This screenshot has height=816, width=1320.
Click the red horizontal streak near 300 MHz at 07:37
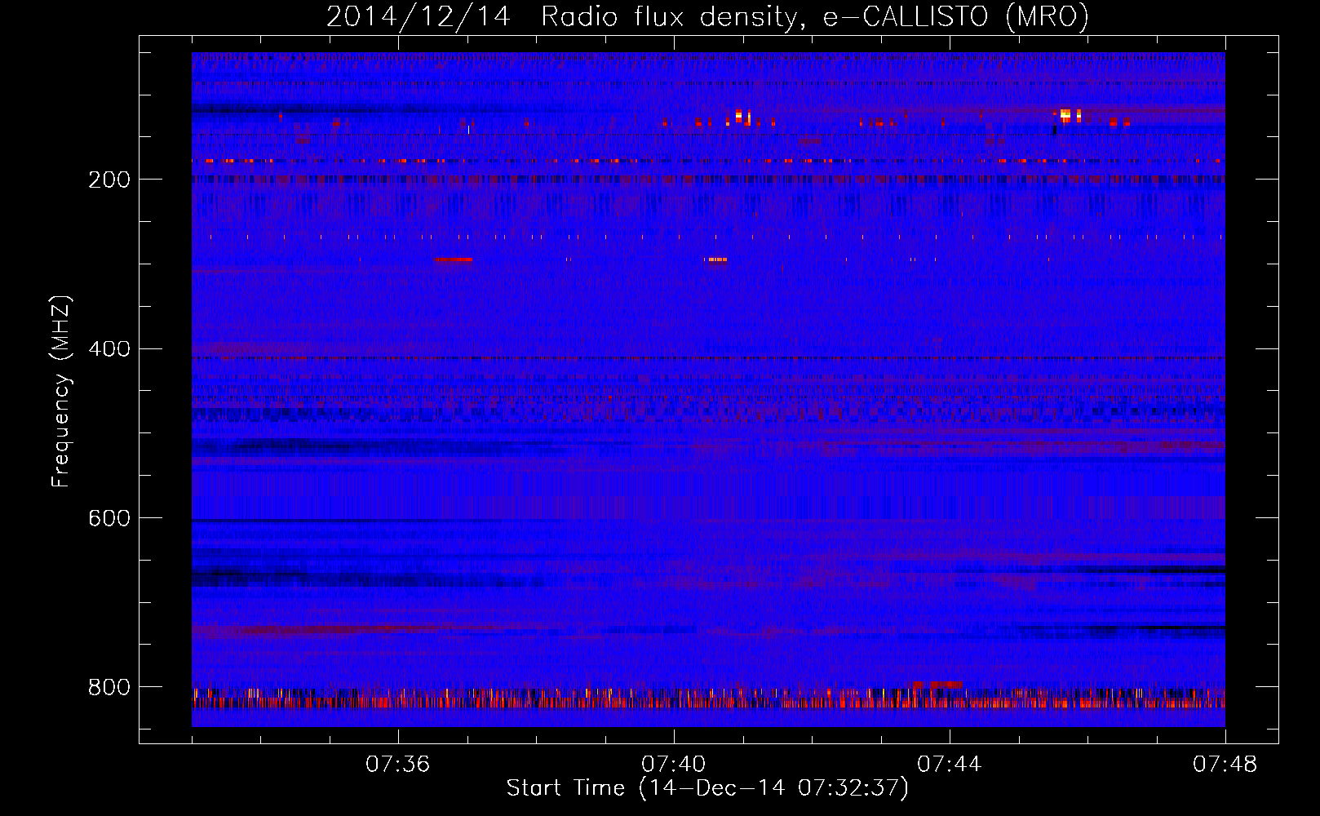pyautogui.click(x=453, y=259)
